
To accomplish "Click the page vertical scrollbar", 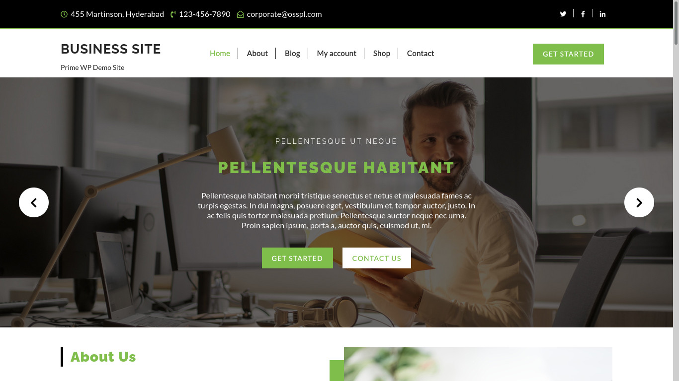I will point(676,190).
